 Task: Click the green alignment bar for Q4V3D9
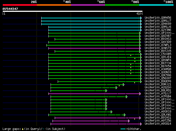click(94, 42)
